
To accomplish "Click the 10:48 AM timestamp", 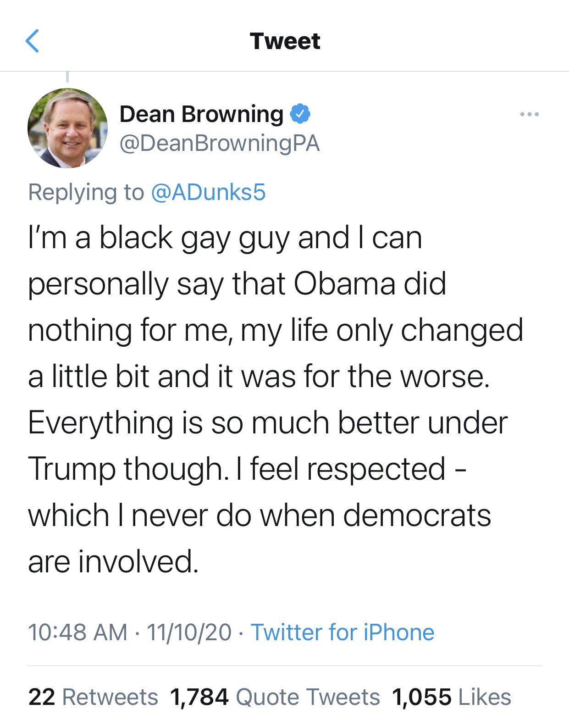I will click(77, 632).
